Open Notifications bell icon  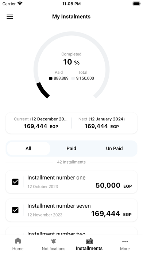(x=54, y=241)
